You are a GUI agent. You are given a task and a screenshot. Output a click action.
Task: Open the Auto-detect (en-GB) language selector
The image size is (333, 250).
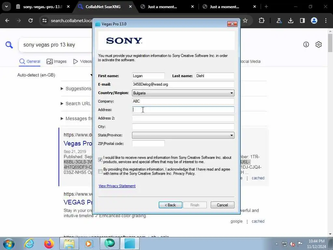(55, 75)
